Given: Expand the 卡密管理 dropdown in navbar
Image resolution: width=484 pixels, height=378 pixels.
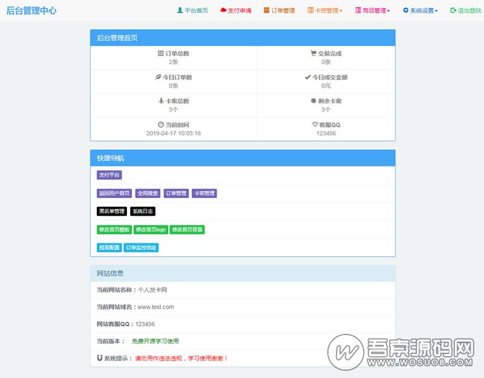Looking at the screenshot, I should coord(325,10).
